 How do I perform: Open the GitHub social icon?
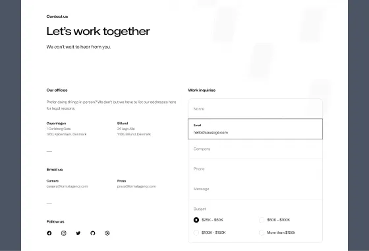click(93, 233)
